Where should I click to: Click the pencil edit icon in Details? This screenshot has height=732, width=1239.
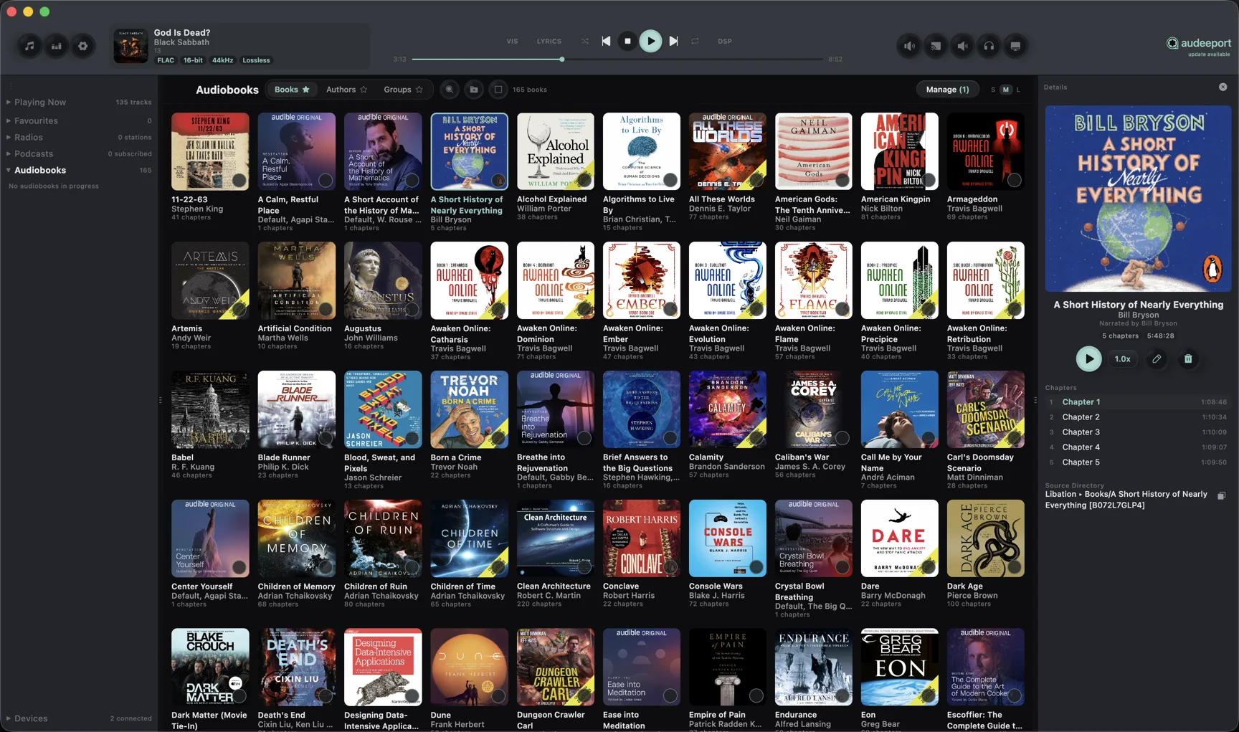coord(1157,358)
